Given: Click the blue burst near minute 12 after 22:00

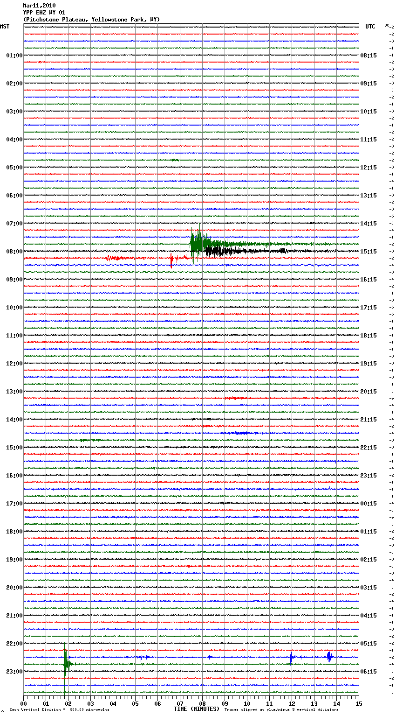Looking at the screenshot, I should (x=291, y=657).
